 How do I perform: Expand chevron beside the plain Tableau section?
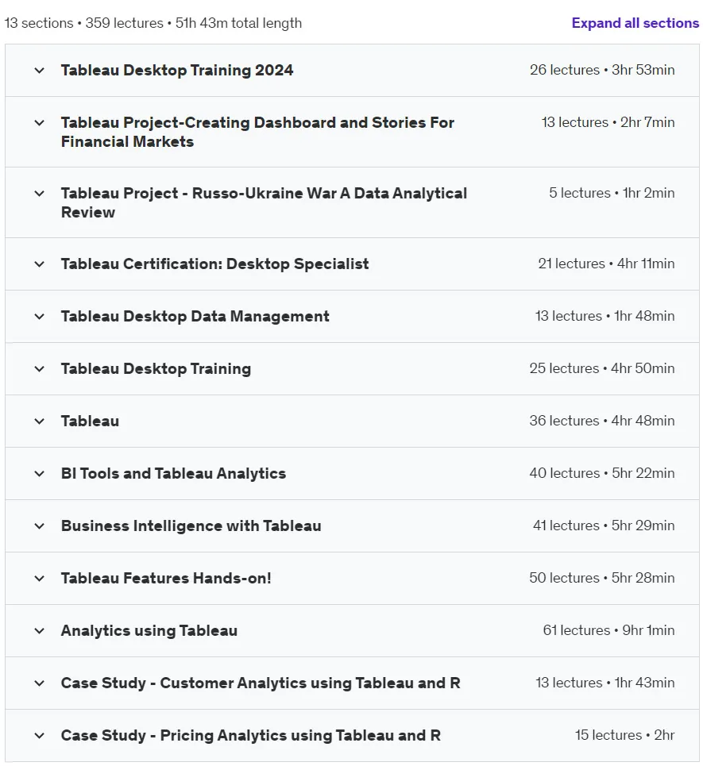[x=40, y=421]
